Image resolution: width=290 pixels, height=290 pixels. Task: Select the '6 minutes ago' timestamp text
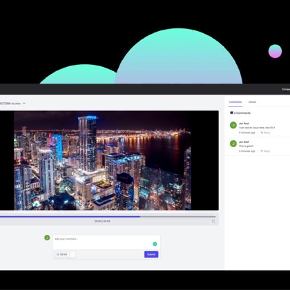pos(247,151)
